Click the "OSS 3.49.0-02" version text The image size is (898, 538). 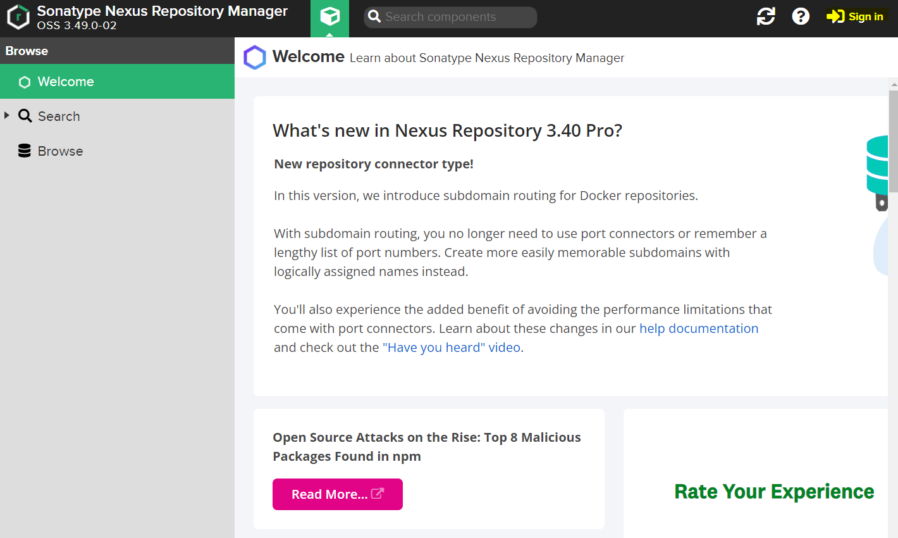pyautogui.click(x=77, y=26)
